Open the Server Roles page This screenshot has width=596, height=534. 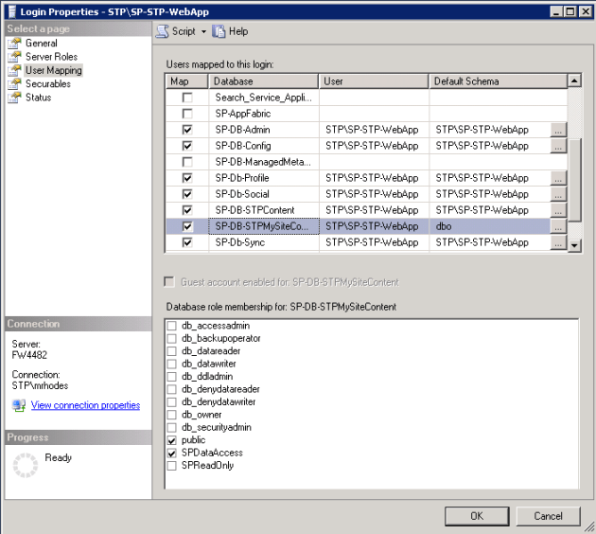(51, 57)
